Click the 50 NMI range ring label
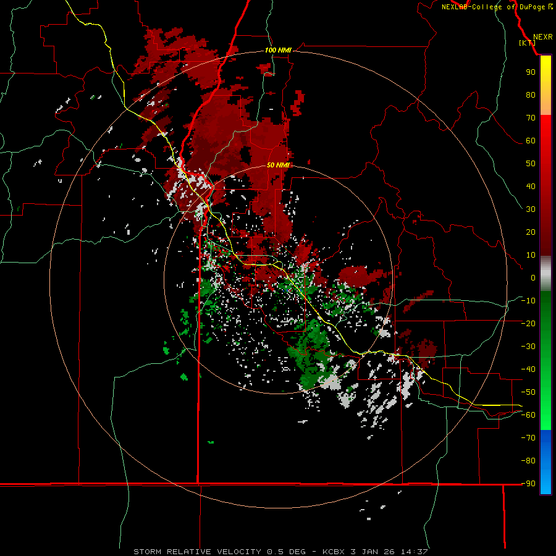Screen dimensions: 556x556 (278, 165)
